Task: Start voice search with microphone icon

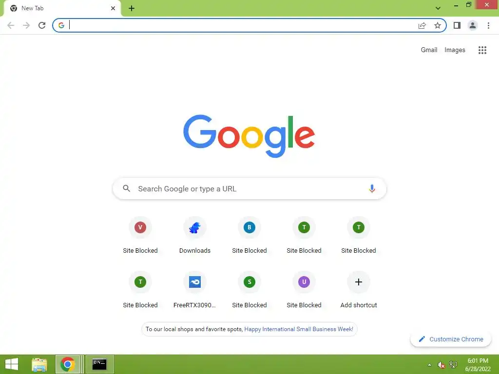Action: [x=372, y=188]
